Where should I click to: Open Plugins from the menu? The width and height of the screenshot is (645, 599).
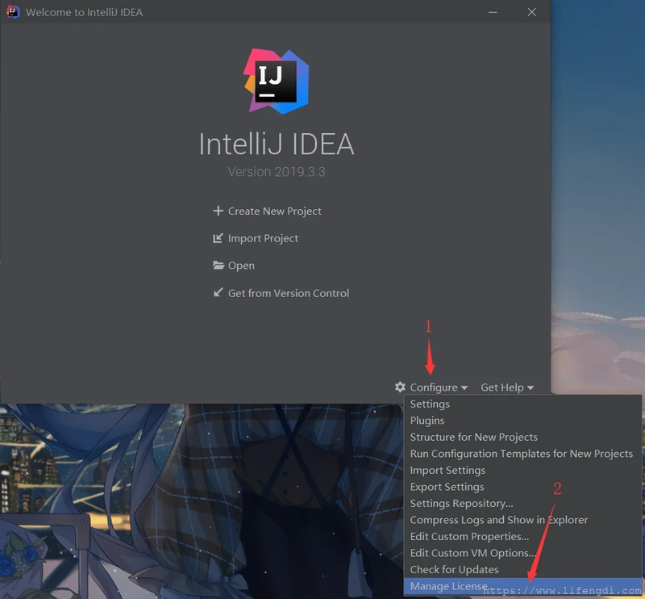427,420
